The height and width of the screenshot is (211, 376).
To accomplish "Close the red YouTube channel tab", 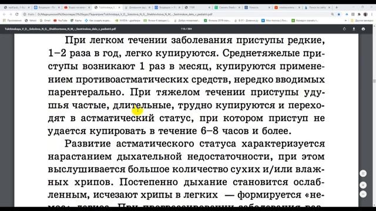I will [89, 8].
